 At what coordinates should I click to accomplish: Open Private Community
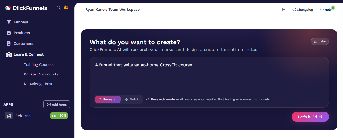[x=41, y=74]
